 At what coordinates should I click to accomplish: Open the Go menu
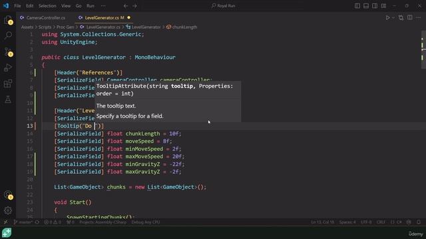point(79,6)
